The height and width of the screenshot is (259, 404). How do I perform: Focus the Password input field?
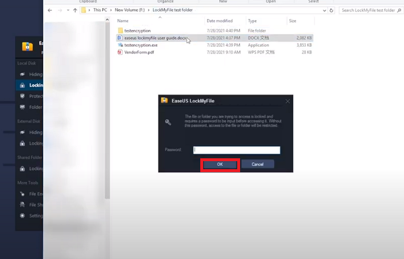(x=237, y=150)
